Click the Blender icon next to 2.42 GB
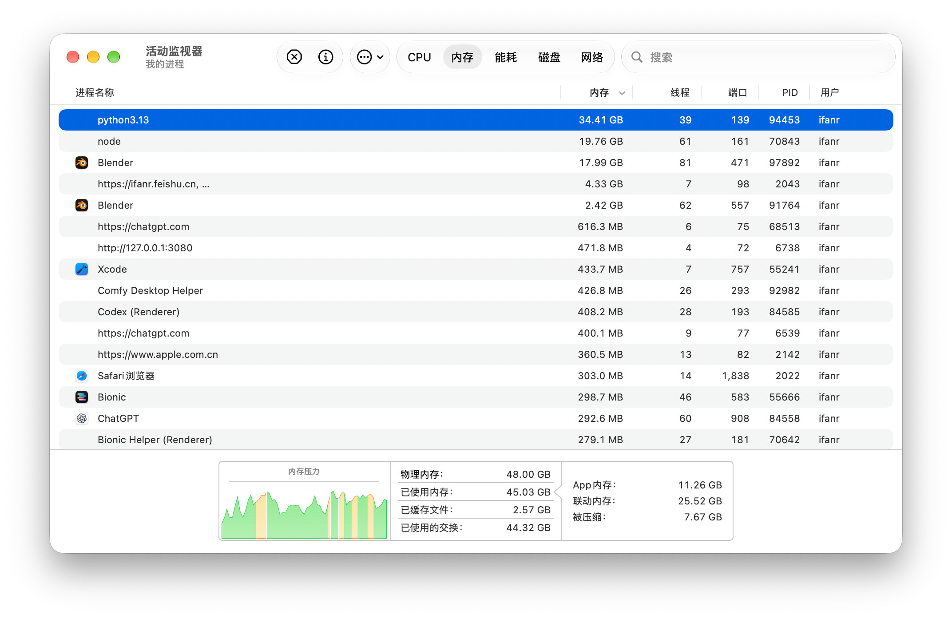This screenshot has height=619, width=952. [82, 205]
